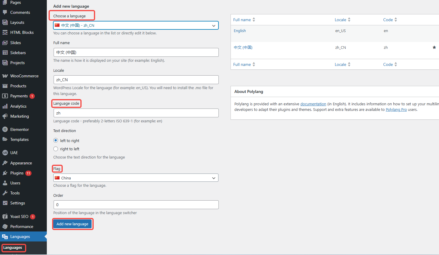Select the right to left text direction
The height and width of the screenshot is (255, 439).
tap(56, 149)
